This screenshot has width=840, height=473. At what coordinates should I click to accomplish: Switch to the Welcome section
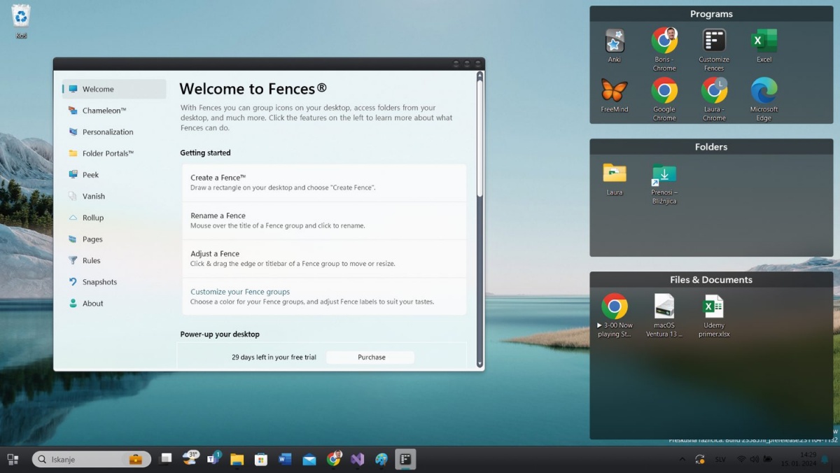click(114, 89)
